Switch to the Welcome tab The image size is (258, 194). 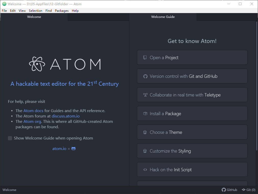34,17
